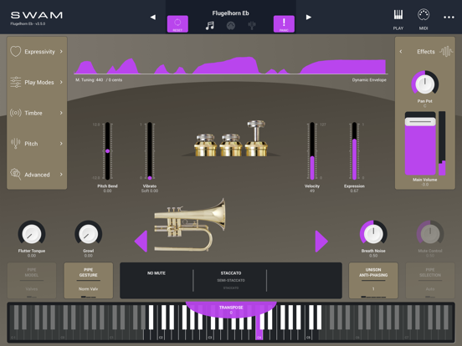The image size is (462, 346).
Task: Click the Pitch Bend slider handle
Action: point(107,151)
